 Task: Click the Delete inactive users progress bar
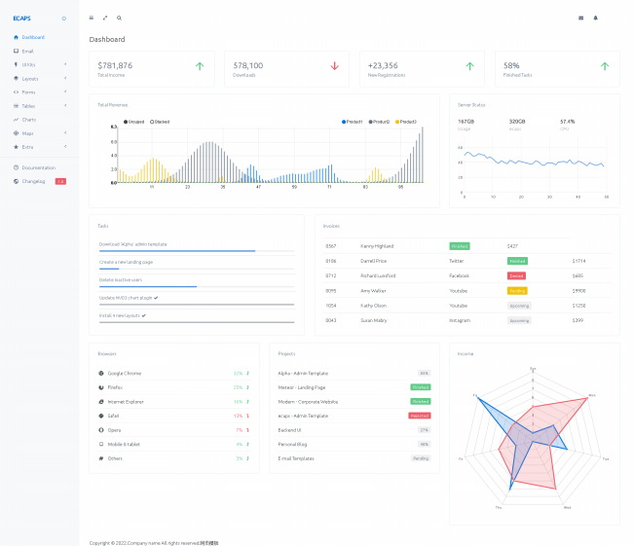[x=196, y=286]
